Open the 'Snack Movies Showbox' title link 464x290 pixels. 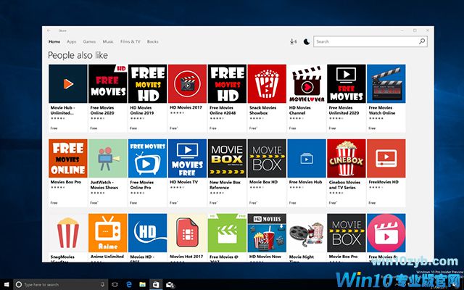[x=262, y=110]
